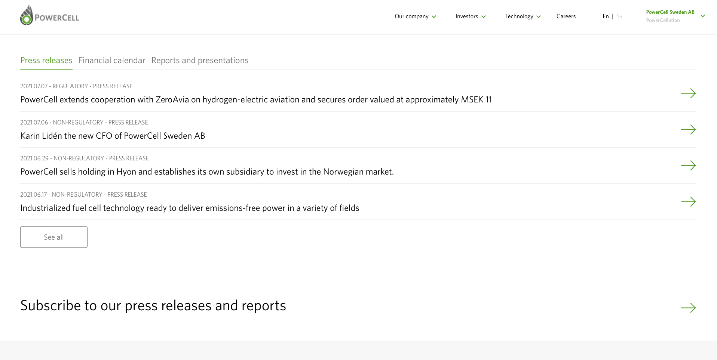
Task: Click the PowerCell logo
Action: tap(49, 15)
